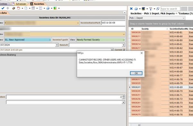
Task: Click the eraser icon in the toolbar
Action: (x=14, y=8)
